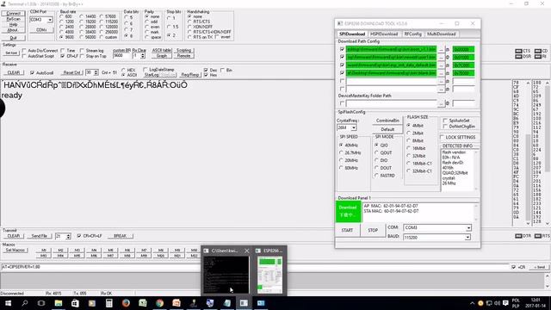Open browse button on sixth empty path row
Screen dimensions: 551x310
point(441,89)
